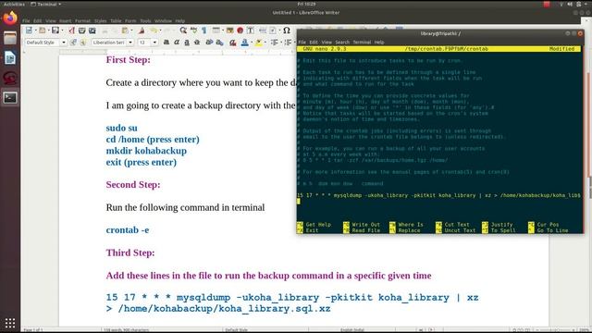592x333 pixels.
Task: Open the Paste options dropdown arrow
Action: pos(131,31)
